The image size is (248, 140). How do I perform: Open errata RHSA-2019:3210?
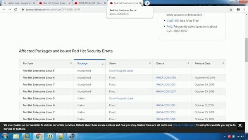[166, 85]
